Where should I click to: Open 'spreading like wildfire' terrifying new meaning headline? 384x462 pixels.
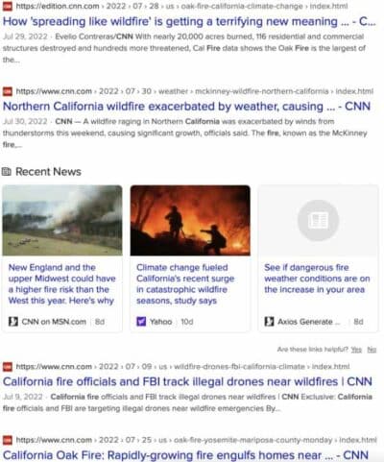pyautogui.click(x=189, y=21)
